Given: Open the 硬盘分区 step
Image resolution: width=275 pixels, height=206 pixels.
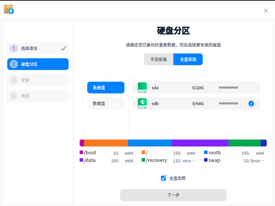Looking at the screenshot, I should click(38, 64).
